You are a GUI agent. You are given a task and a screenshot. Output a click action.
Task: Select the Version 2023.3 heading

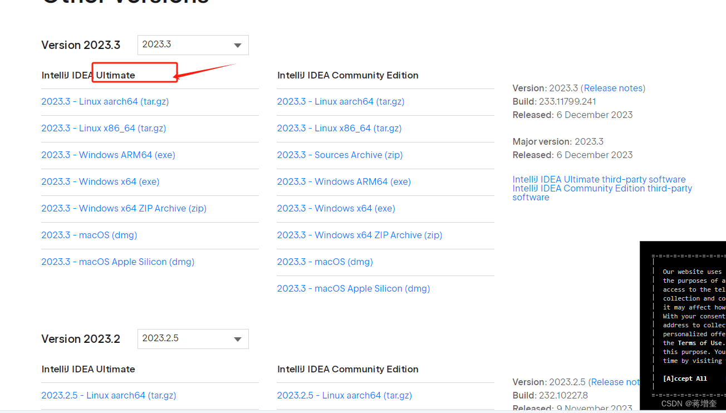(x=81, y=45)
